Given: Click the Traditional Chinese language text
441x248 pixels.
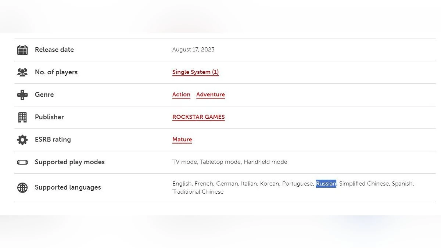Looking at the screenshot, I should point(198,192).
